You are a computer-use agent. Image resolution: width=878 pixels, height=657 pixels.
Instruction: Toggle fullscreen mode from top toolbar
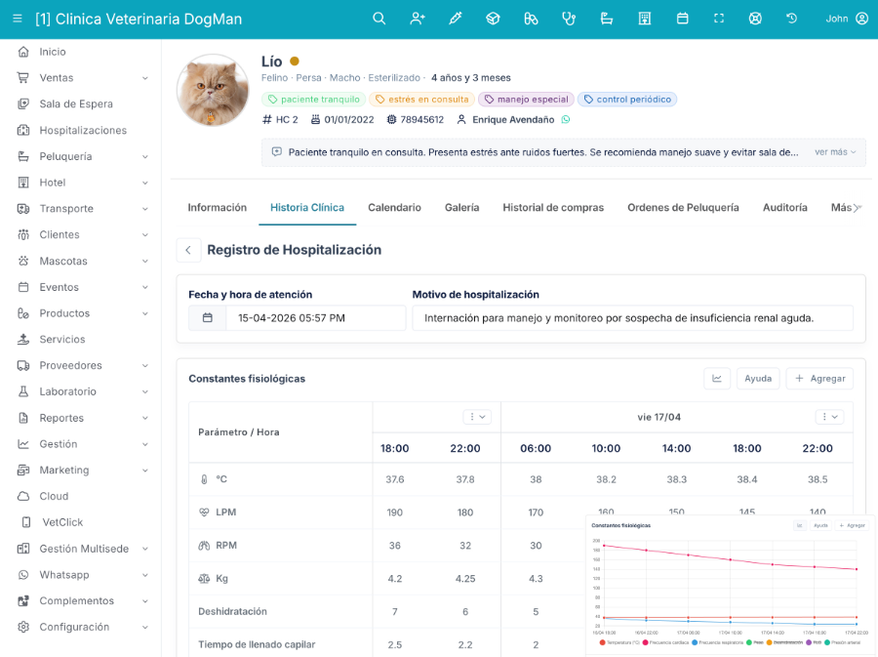[x=719, y=19]
